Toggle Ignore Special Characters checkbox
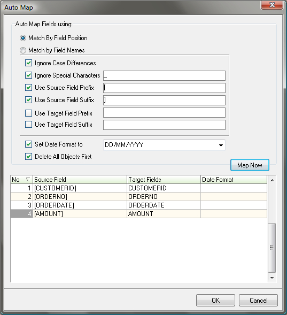This screenshot has height=315, width=287. pos(28,75)
